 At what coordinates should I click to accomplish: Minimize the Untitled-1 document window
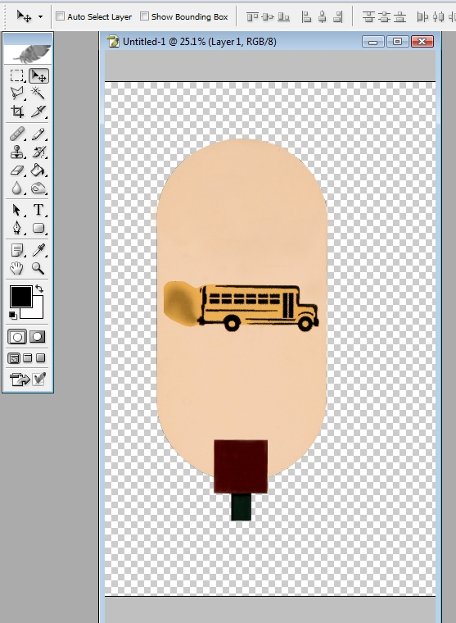coord(372,41)
